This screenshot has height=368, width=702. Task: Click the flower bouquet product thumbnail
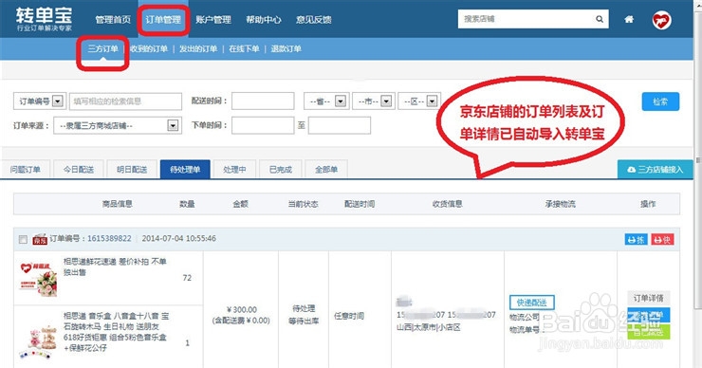tap(39, 279)
